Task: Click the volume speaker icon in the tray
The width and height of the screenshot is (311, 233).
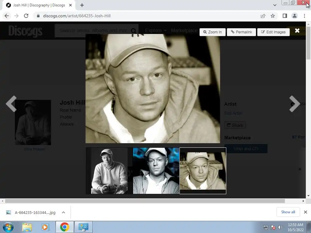Action: pos(280,227)
